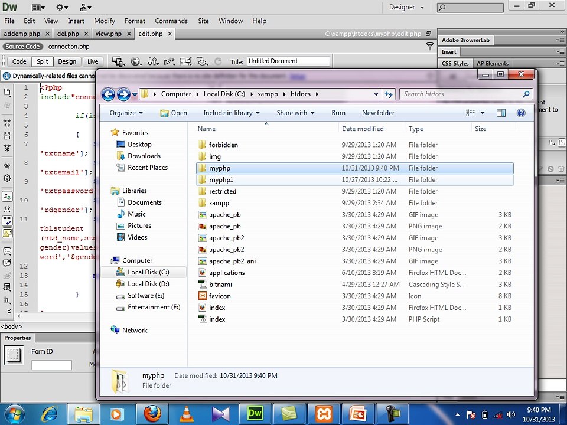Open recent pages dropdown beside Forward button
Viewport: 567px width, 425px height.
coord(135,94)
